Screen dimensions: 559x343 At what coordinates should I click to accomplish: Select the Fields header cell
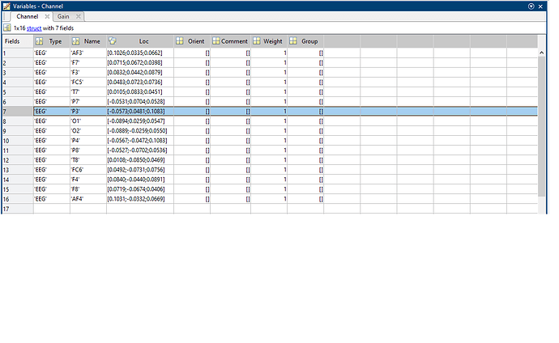(x=18, y=41)
